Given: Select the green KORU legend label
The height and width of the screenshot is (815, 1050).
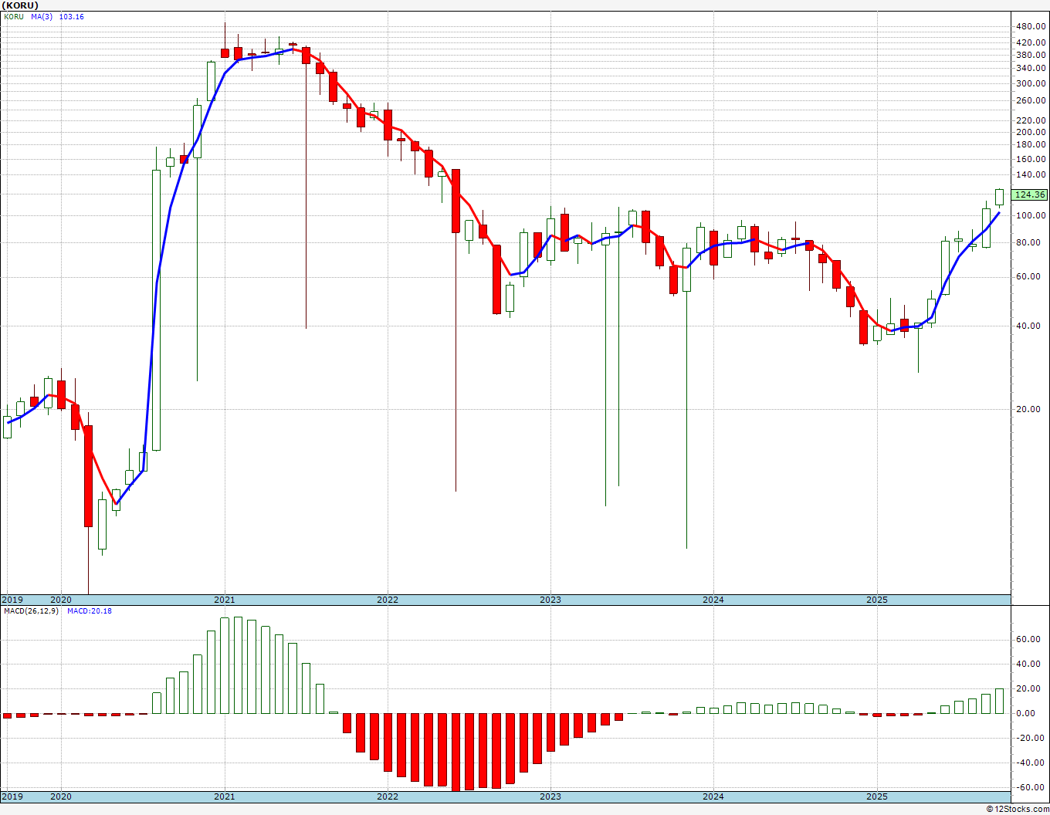Looking at the screenshot, I should click(14, 16).
